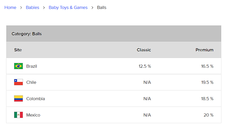Click the Site column header
This screenshot has height=128, width=227.
coord(18,50)
